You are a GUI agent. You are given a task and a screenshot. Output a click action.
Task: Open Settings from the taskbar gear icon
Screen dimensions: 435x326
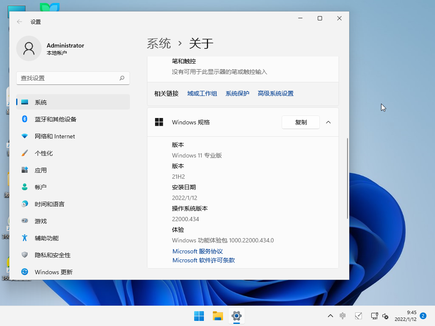tap(236, 316)
